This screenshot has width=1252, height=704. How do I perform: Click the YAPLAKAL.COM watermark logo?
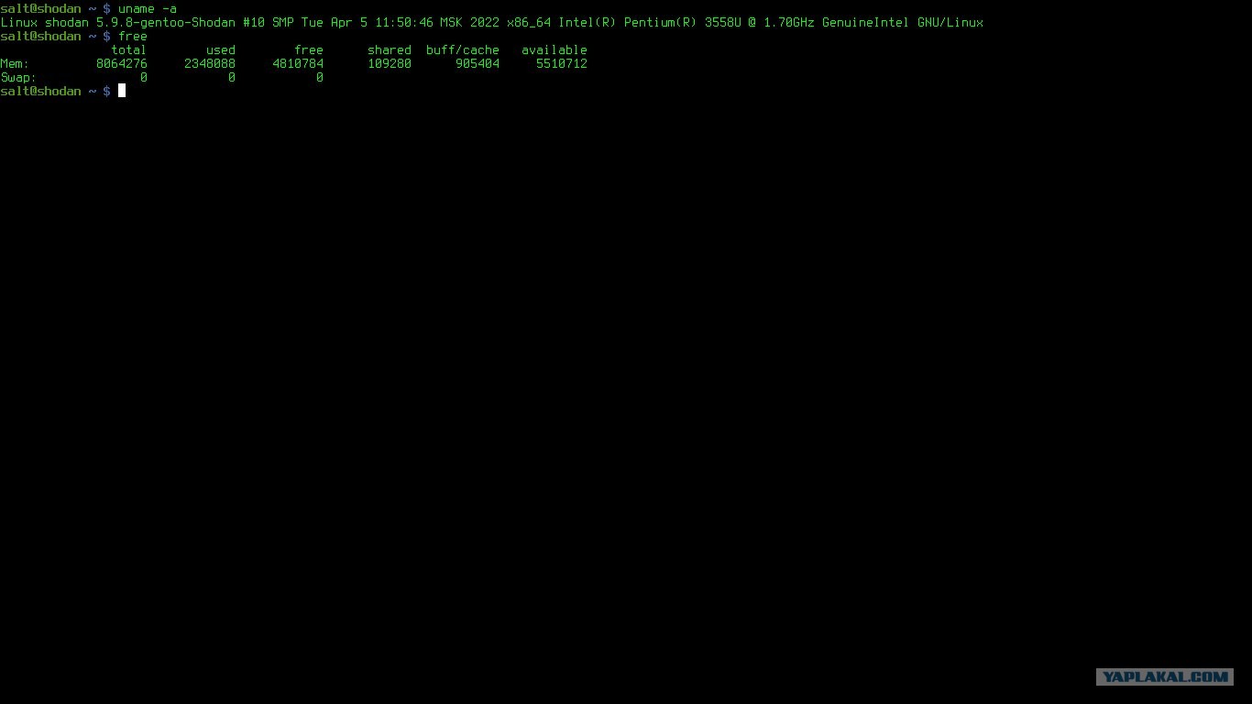(x=1165, y=676)
